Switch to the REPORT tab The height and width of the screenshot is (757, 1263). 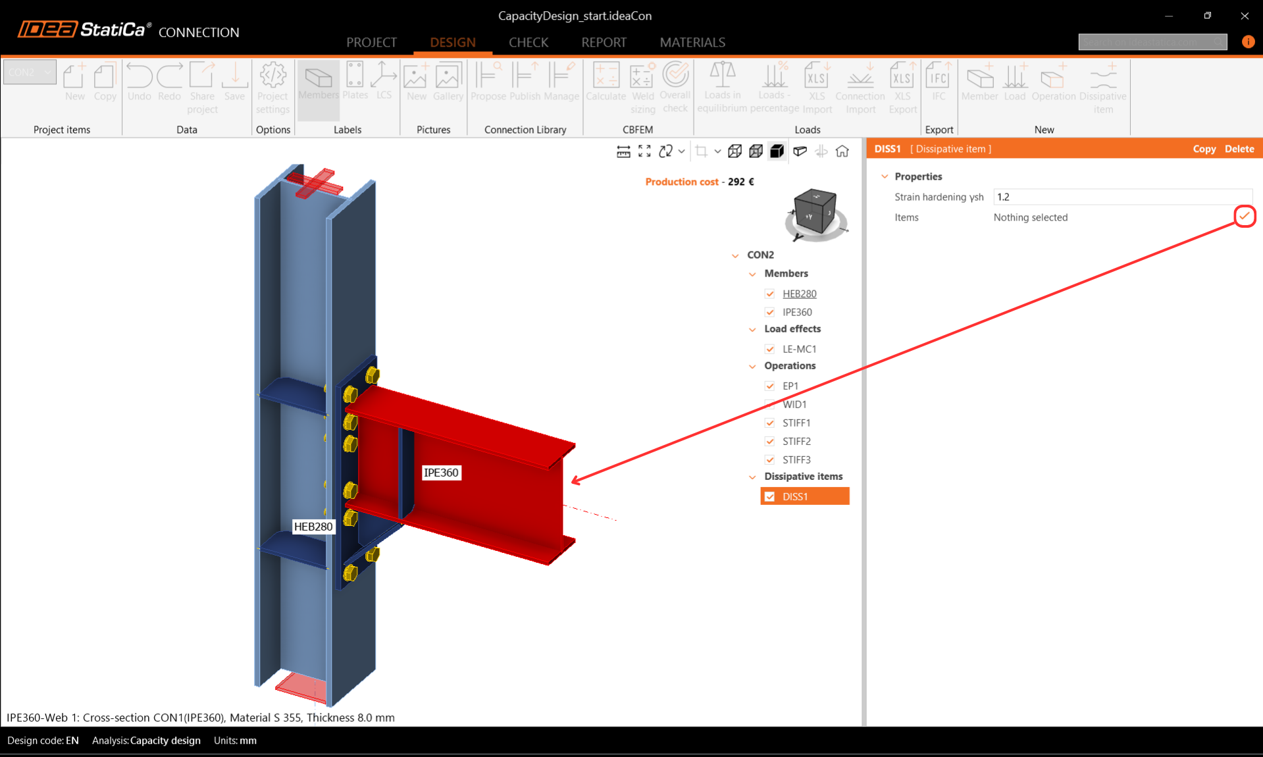pyautogui.click(x=604, y=42)
